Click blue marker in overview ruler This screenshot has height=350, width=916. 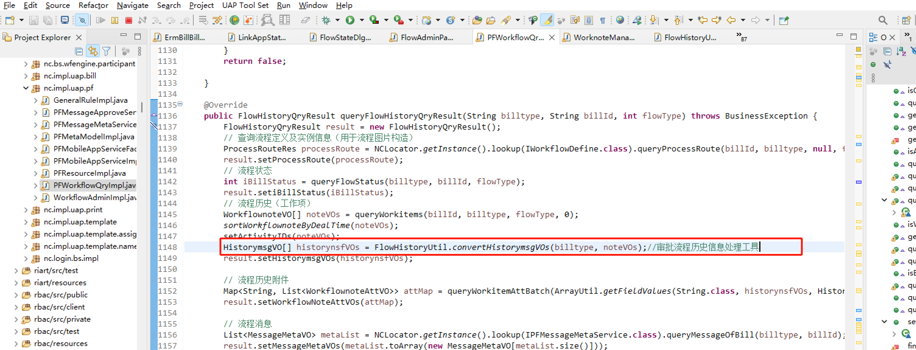click(x=858, y=182)
